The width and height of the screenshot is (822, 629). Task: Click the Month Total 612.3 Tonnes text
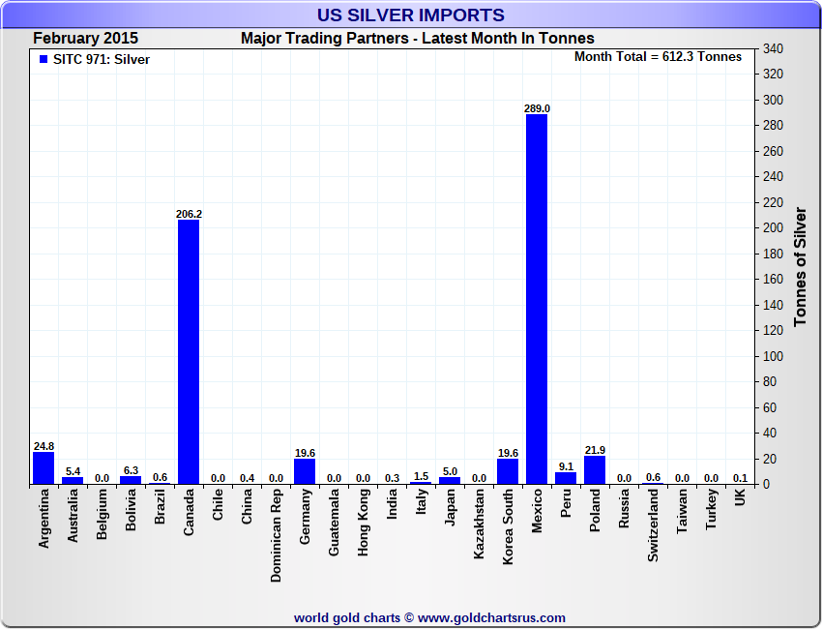pos(658,57)
